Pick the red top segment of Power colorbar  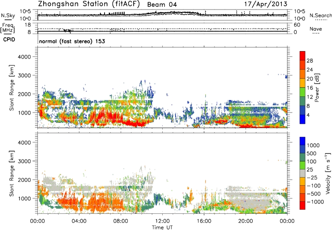point(303,56)
